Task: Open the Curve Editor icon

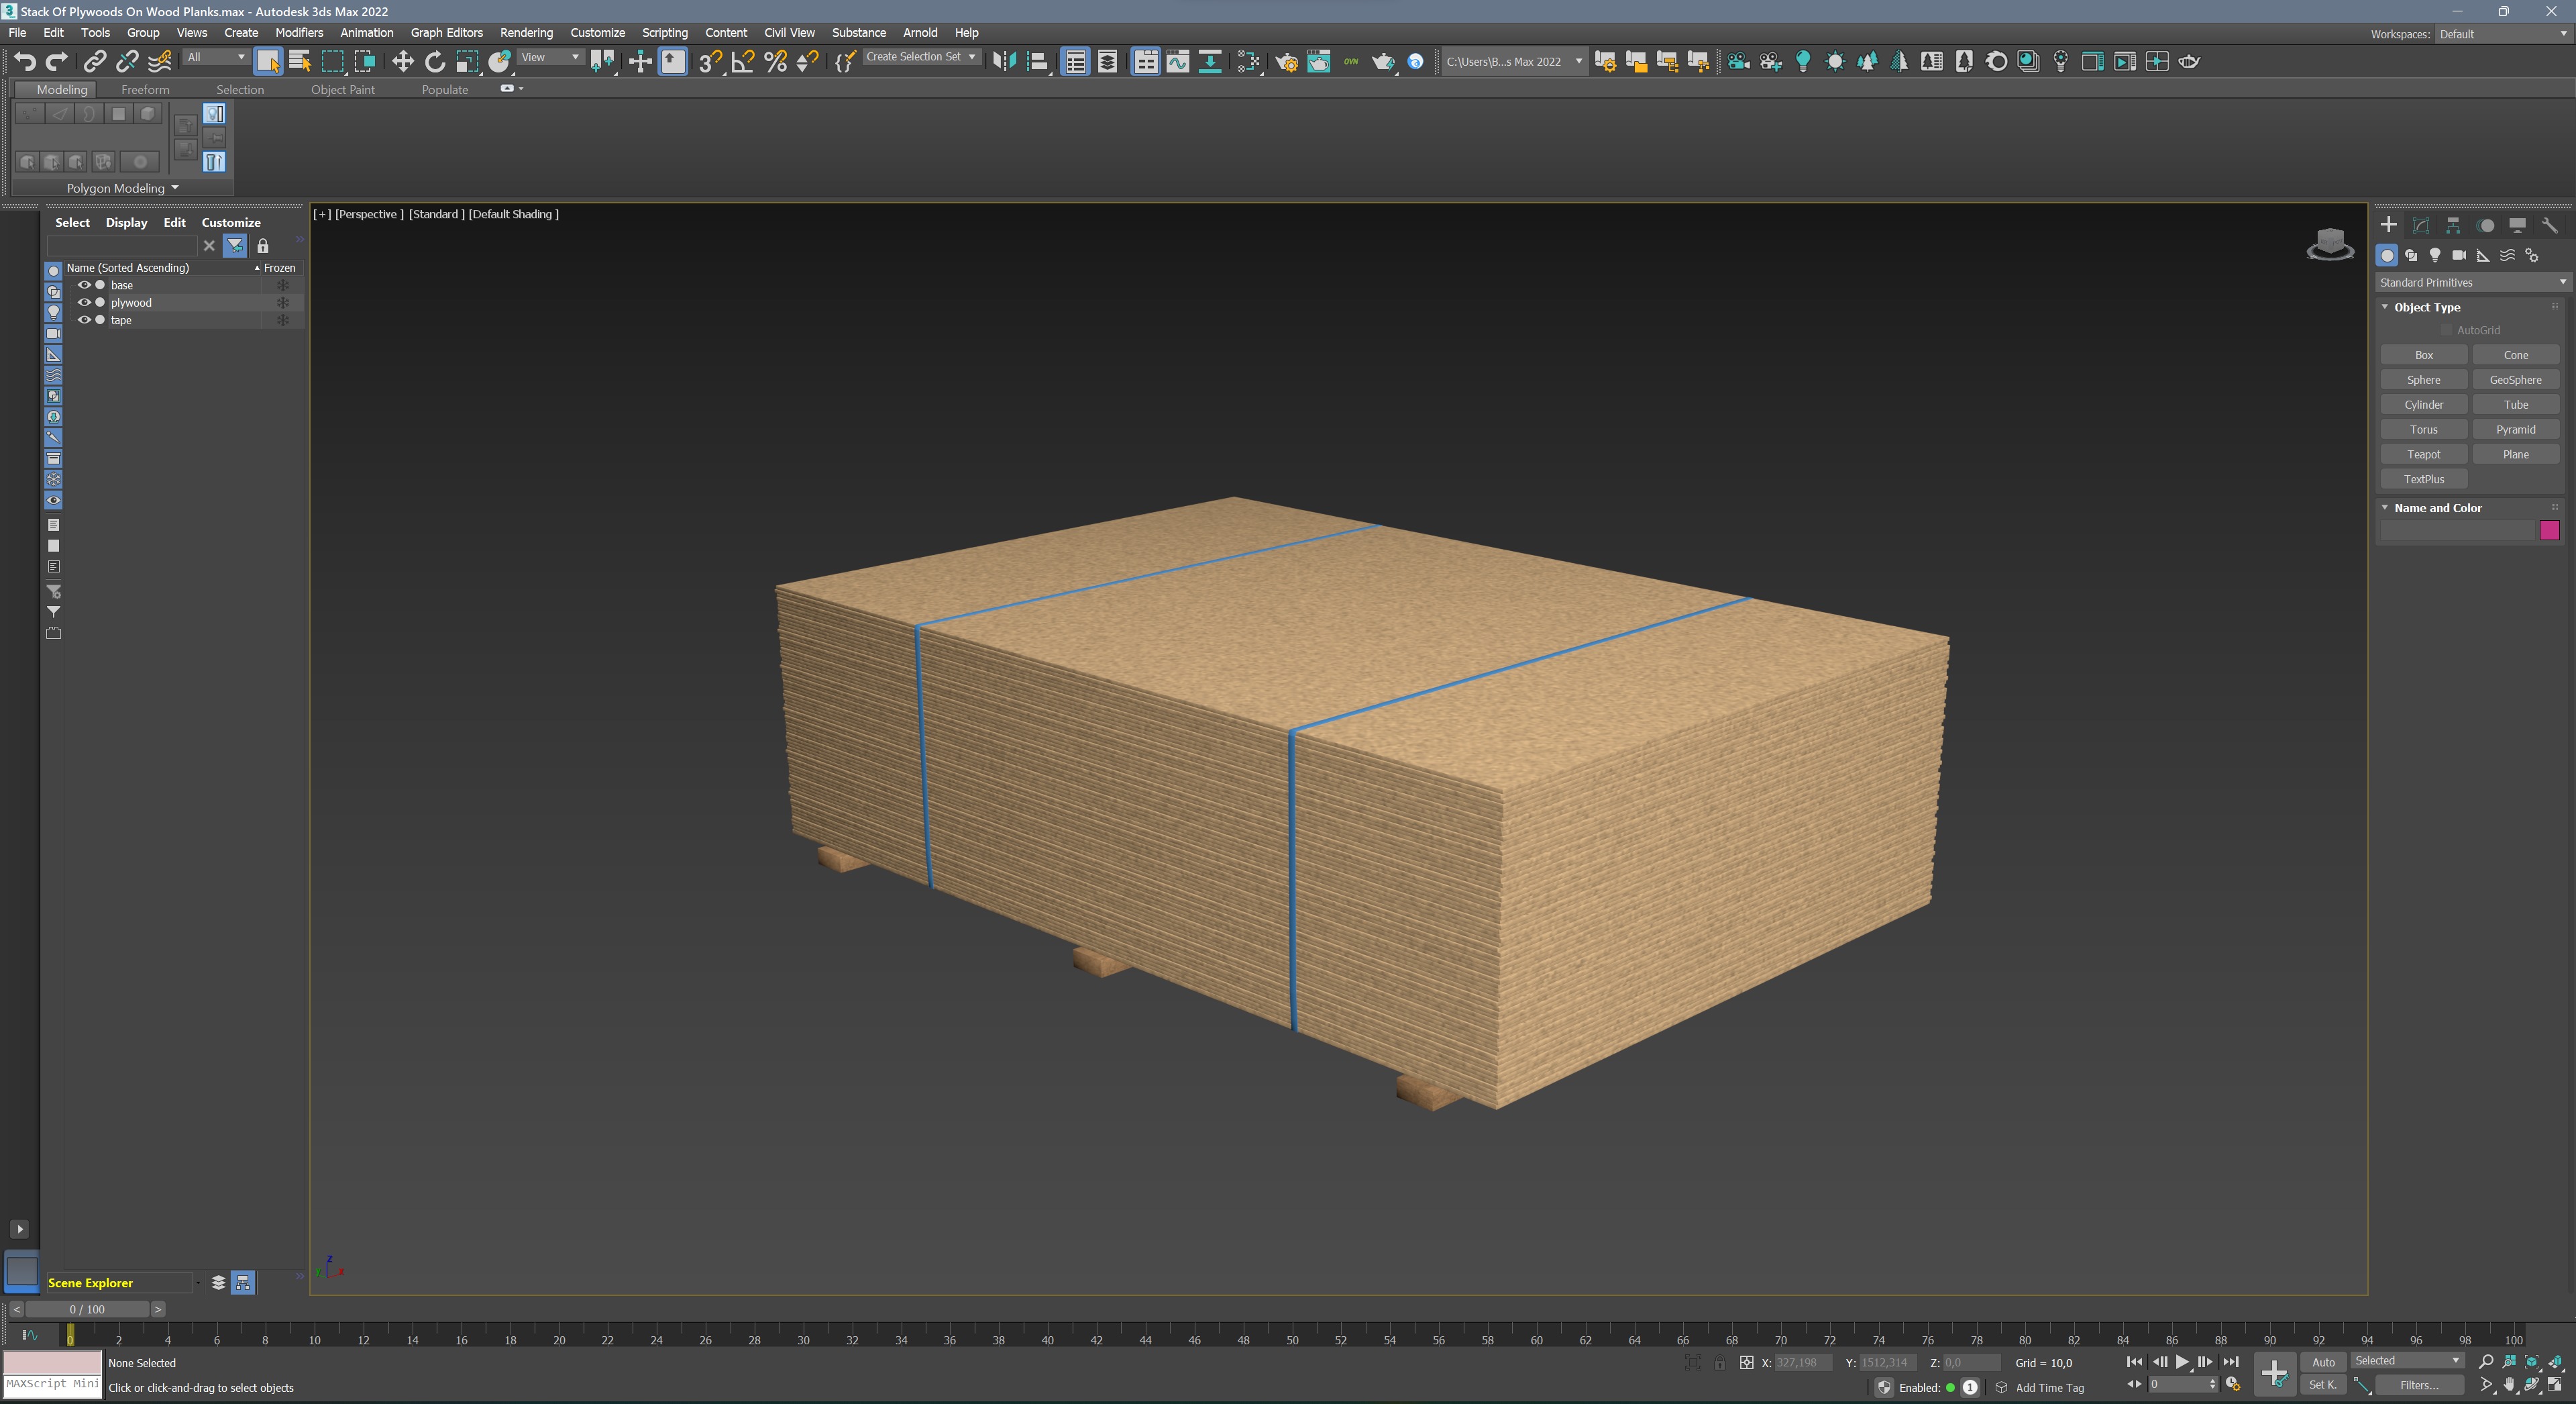Action: point(1178,62)
